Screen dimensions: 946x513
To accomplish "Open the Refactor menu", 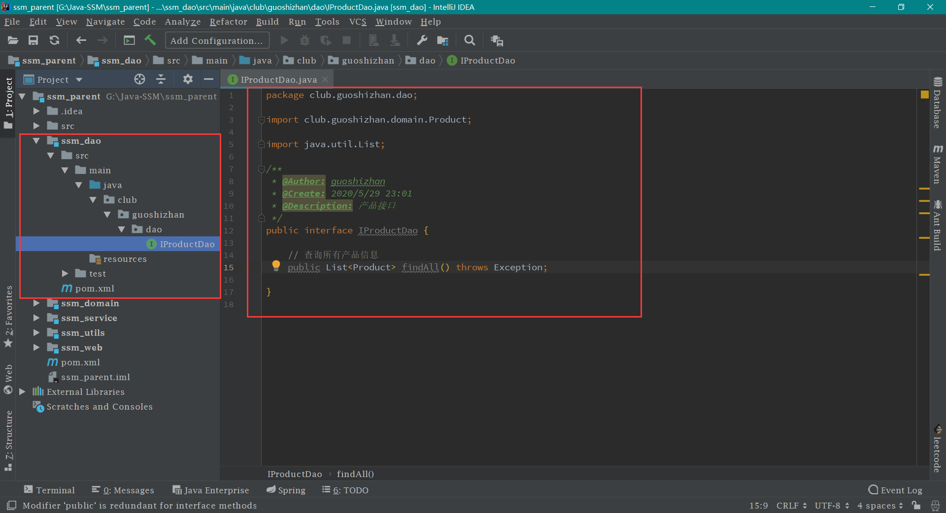I will [228, 22].
